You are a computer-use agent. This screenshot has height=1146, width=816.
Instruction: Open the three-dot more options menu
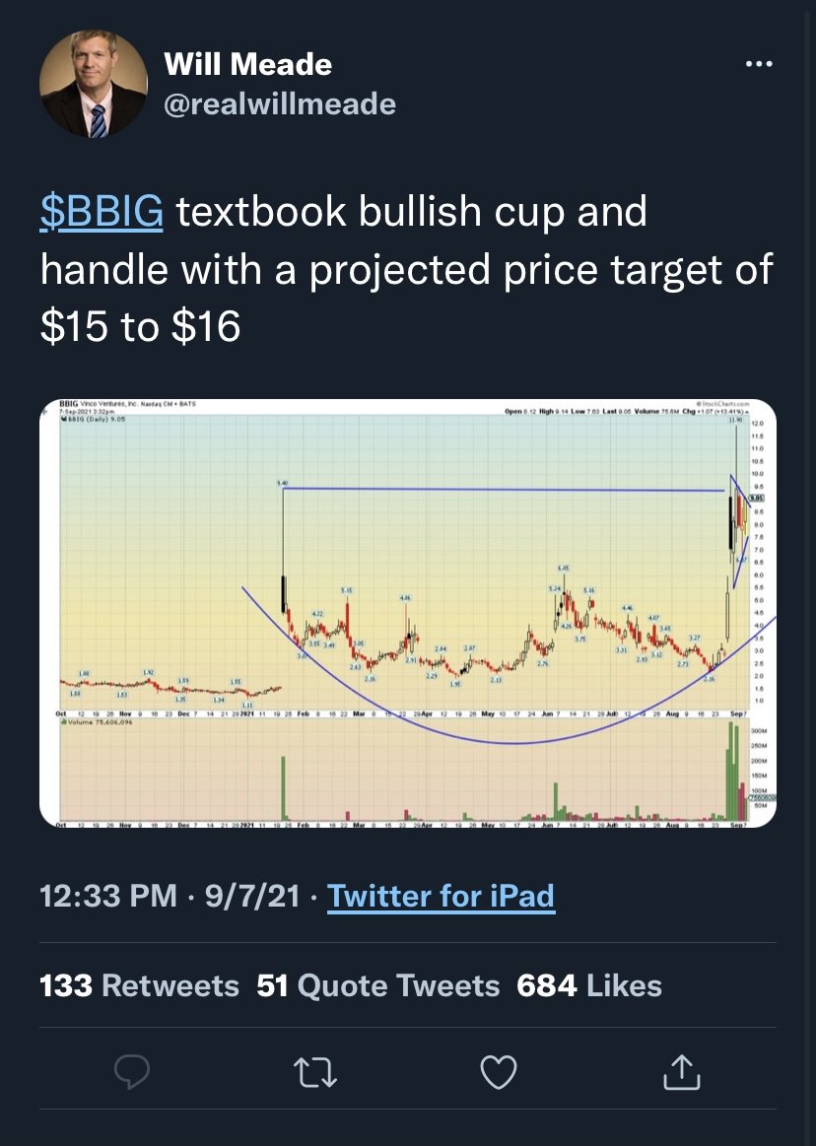pyautogui.click(x=759, y=64)
